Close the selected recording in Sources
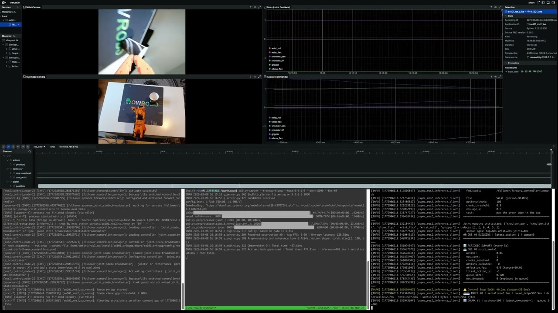Viewport: 558px width, 313px height. coord(19,24)
